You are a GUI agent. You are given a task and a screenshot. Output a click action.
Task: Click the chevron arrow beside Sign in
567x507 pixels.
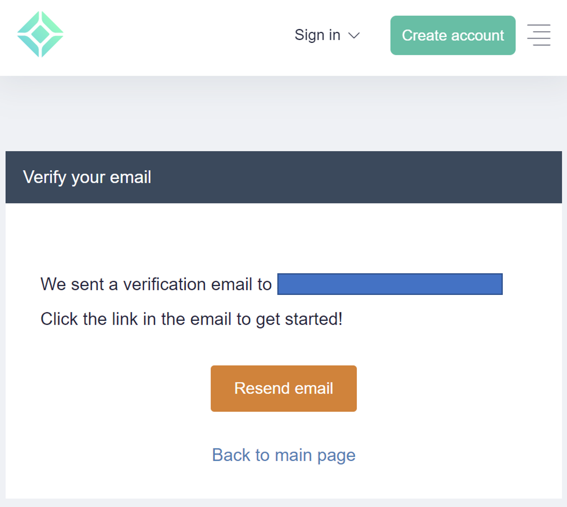coord(354,35)
